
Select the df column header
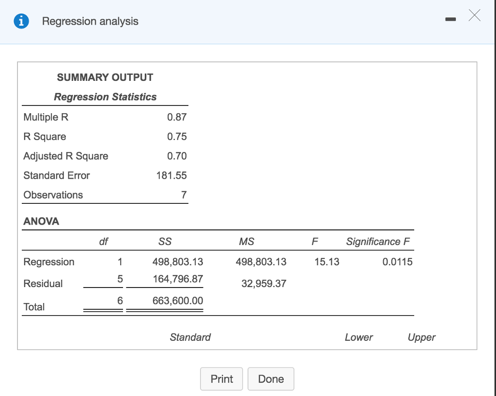coord(103,241)
